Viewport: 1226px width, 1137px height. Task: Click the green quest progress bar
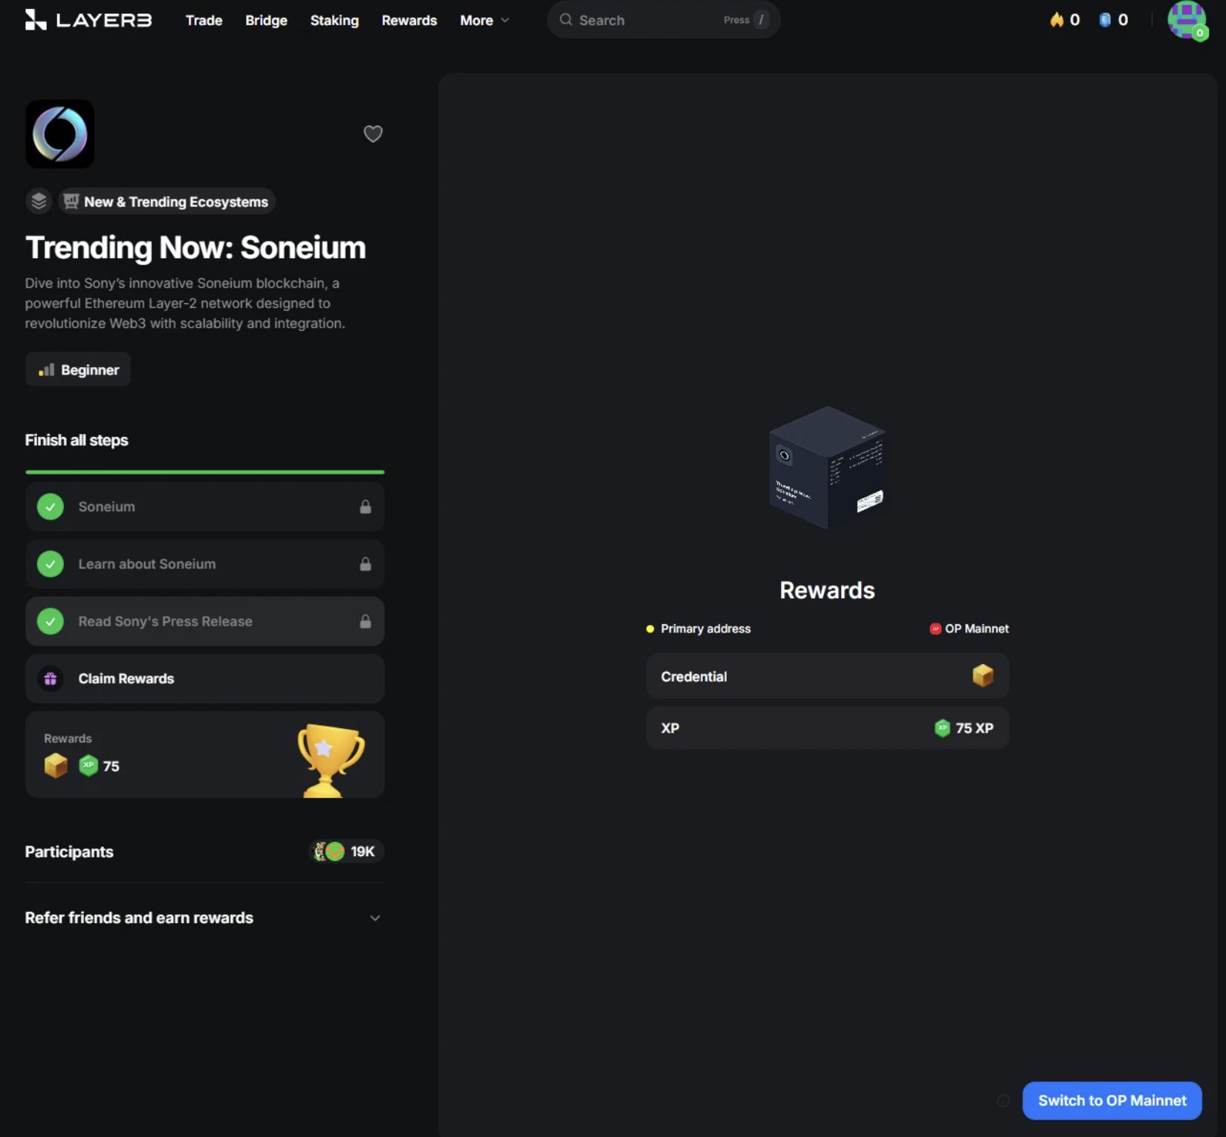[205, 472]
